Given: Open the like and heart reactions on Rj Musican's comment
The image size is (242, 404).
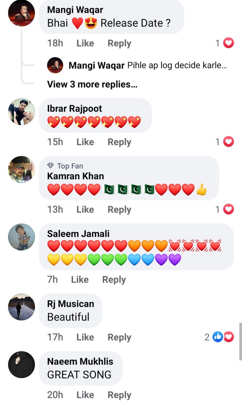Looking at the screenshot, I should [x=223, y=337].
